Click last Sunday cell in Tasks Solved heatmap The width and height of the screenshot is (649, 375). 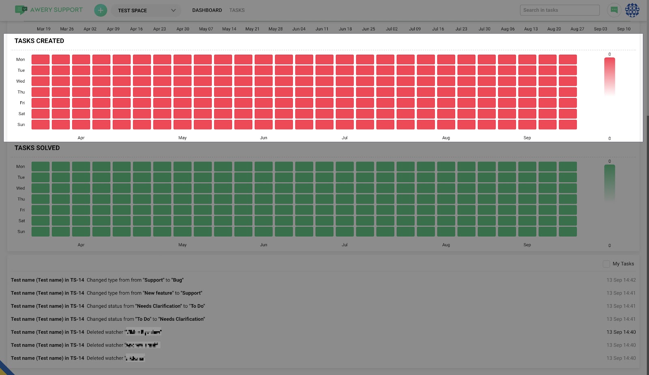[x=567, y=232]
